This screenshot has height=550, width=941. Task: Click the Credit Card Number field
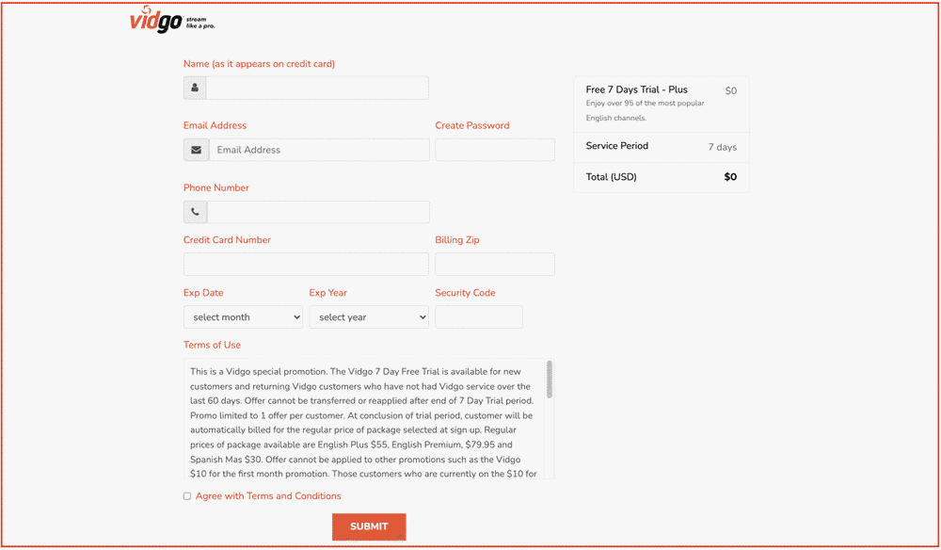[306, 265]
